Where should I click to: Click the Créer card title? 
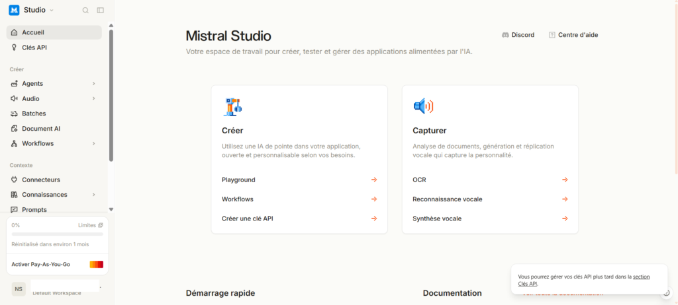click(x=232, y=130)
